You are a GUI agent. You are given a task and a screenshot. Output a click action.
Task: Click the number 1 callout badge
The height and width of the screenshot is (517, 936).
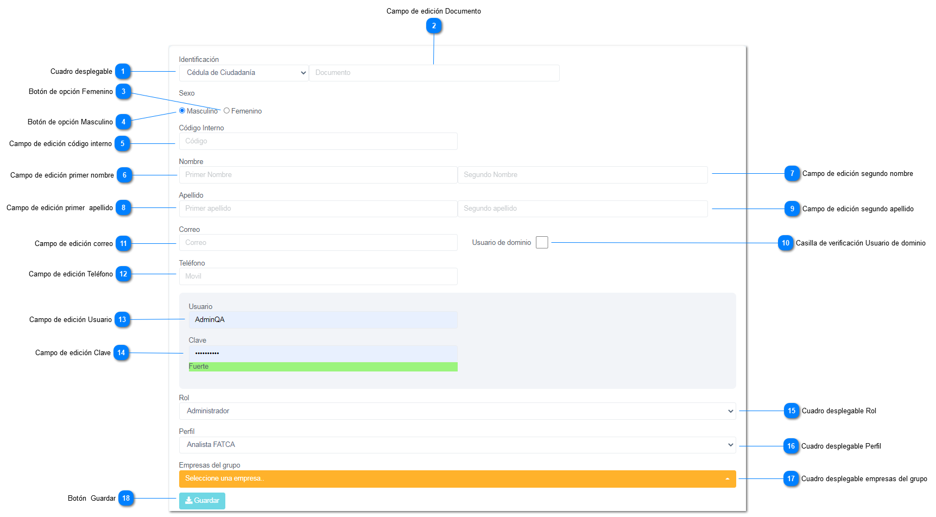click(x=123, y=71)
